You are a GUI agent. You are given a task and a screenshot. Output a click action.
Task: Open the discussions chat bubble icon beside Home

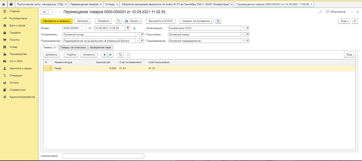[11, 4]
